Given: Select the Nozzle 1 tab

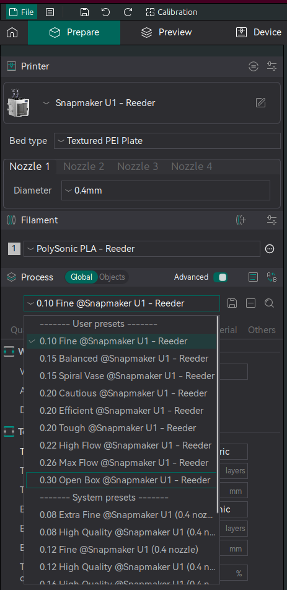Looking at the screenshot, I should 30,166.
